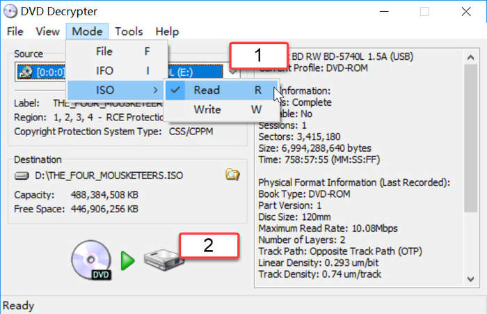Screen dimensions: 487x314
Task: Click the hard disk destination image
Action: pyautogui.click(x=163, y=260)
